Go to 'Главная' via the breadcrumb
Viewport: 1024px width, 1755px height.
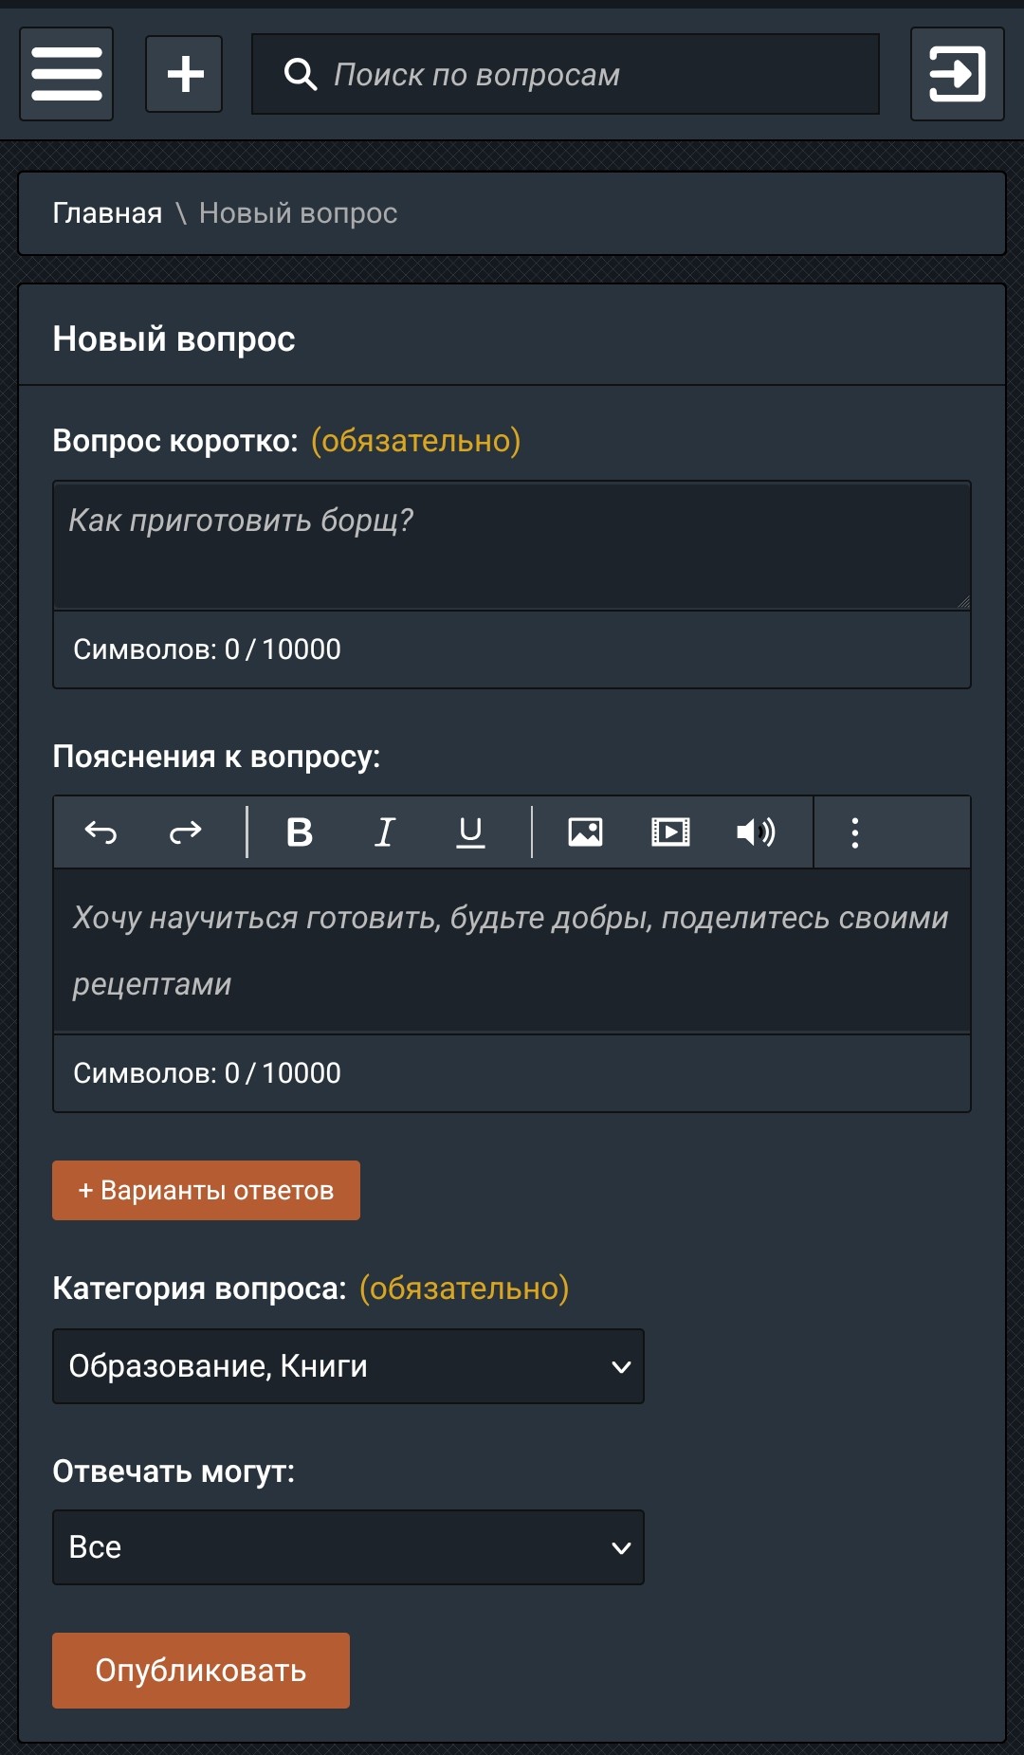click(x=108, y=213)
